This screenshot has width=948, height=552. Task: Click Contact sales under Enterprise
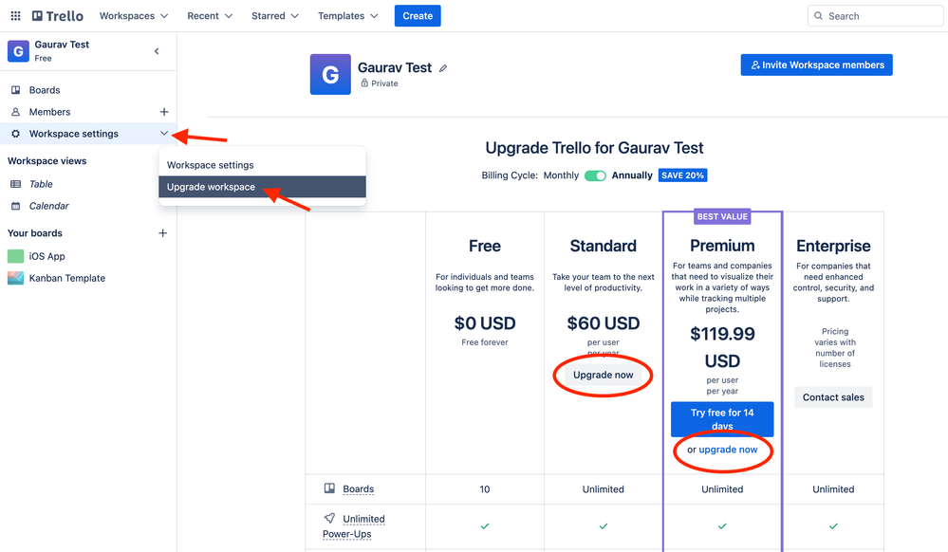point(833,397)
